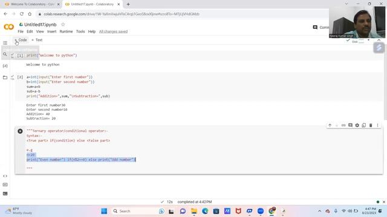The image size is (387, 217).
Task: Click the 'Welcome to python' output text
Action: [43, 64]
